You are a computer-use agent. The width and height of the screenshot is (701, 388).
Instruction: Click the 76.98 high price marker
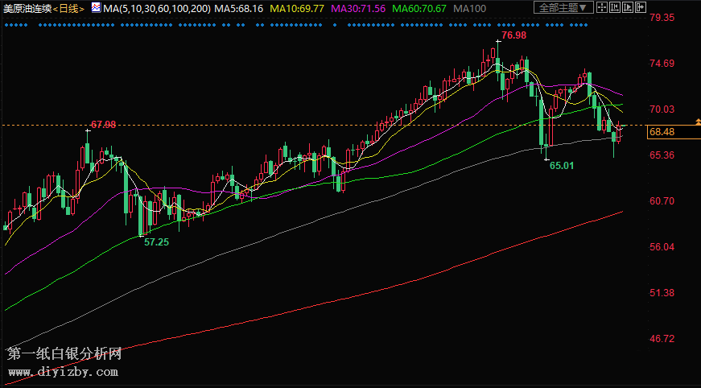click(x=513, y=36)
